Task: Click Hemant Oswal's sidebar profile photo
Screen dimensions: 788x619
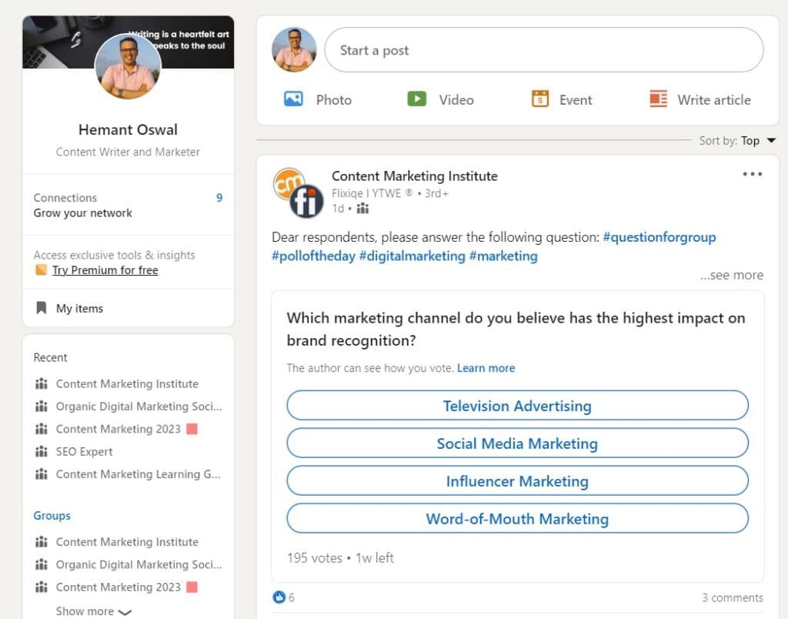Action: pyautogui.click(x=128, y=66)
